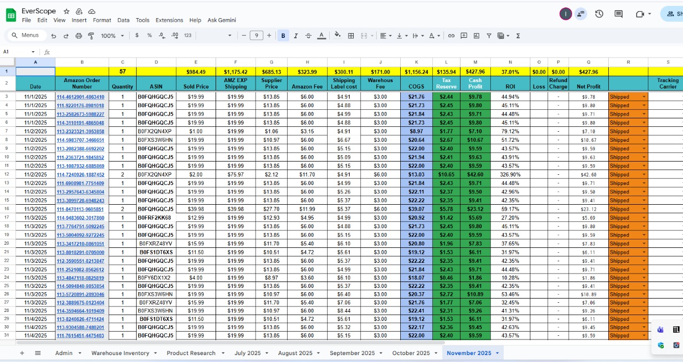This screenshot has width=683, height=362.
Task: Open the comments panel icon
Action: [x=618, y=14]
